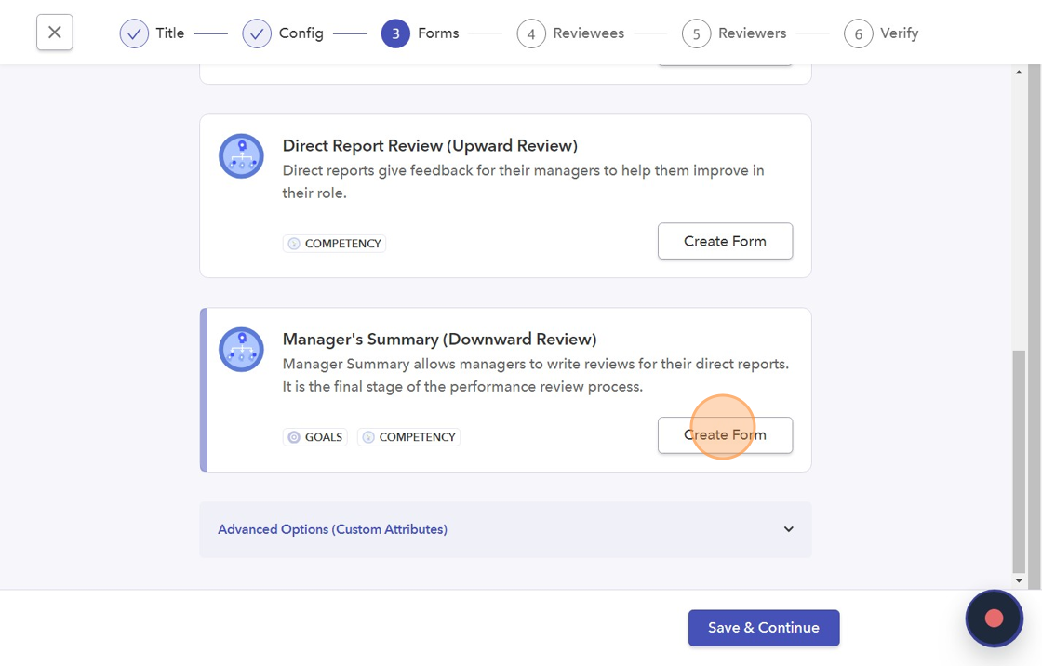Image resolution: width=1042 pixels, height=666 pixels.
Task: Create Form for Manager's Summary review
Action: [725, 435]
